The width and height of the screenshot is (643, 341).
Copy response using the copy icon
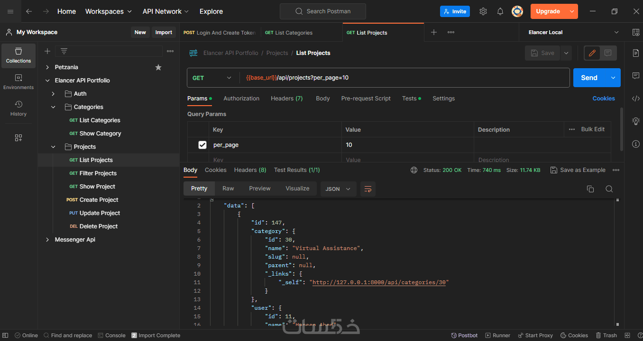(590, 189)
